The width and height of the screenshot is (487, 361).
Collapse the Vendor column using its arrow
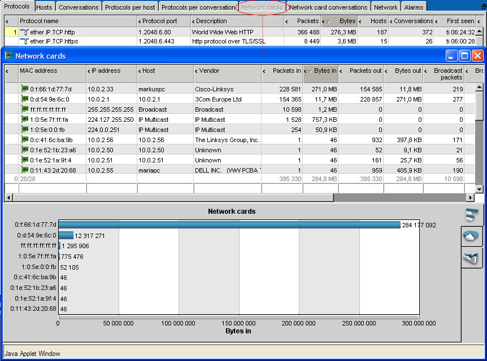tap(197, 71)
